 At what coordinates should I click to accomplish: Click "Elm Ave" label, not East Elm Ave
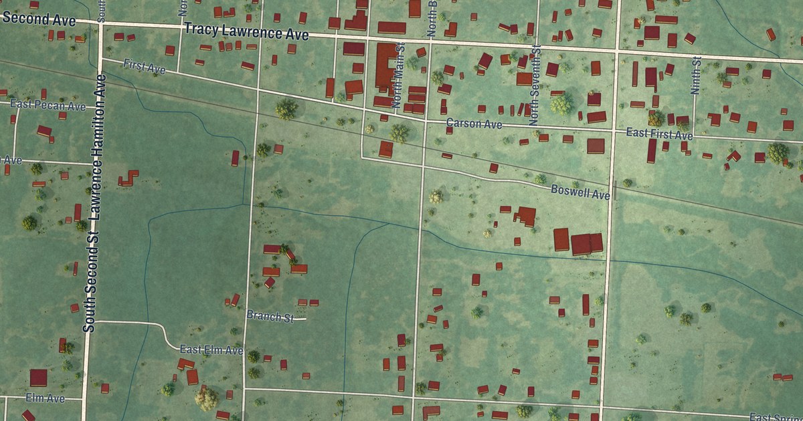click(x=45, y=398)
